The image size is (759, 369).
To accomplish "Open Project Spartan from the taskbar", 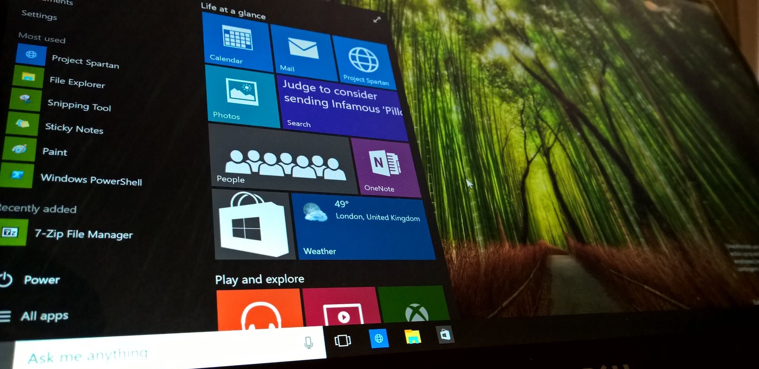I will [x=379, y=339].
